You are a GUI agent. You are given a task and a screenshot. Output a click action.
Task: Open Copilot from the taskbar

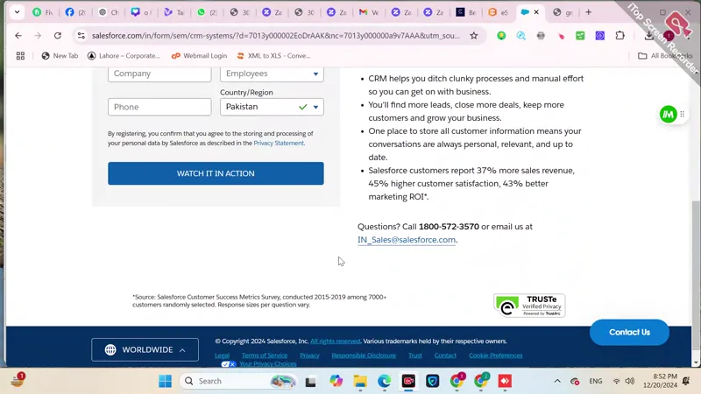point(336,381)
